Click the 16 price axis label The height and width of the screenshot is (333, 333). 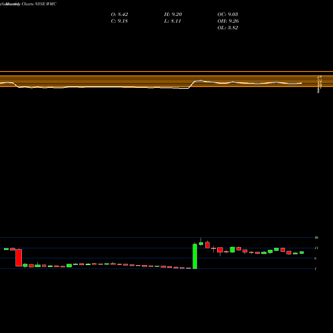[x=316, y=238]
